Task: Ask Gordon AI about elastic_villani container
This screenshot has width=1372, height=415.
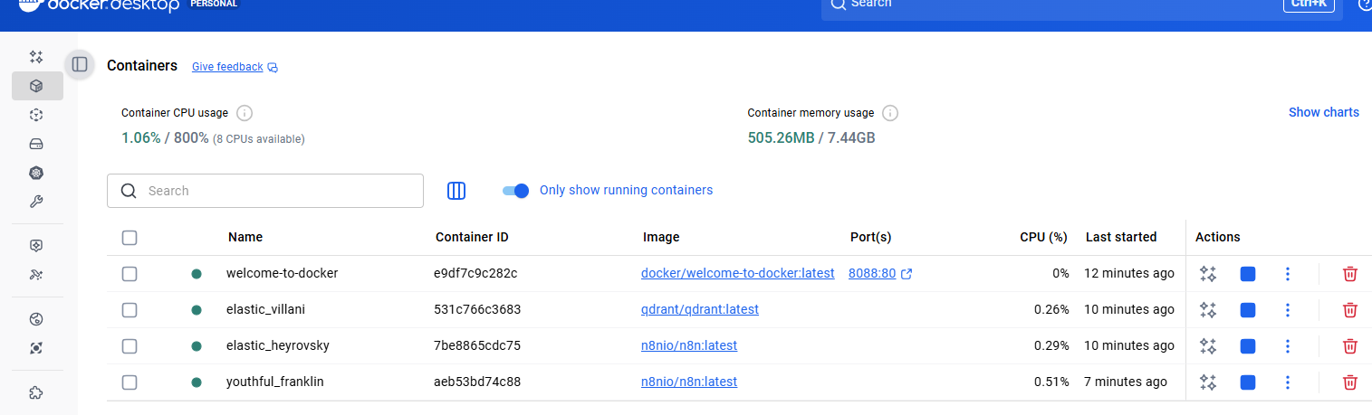Action: coord(1207,310)
